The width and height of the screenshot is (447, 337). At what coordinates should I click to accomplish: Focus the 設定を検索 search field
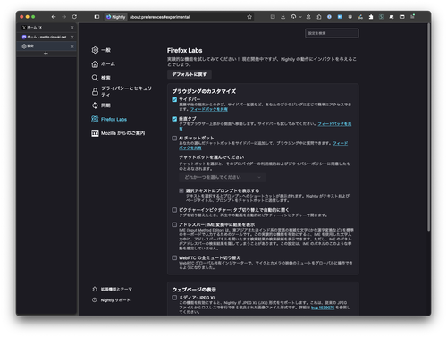[332, 33]
